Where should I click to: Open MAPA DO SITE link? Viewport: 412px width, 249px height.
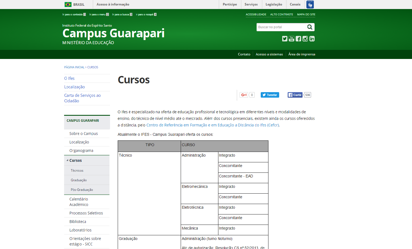[x=306, y=15]
